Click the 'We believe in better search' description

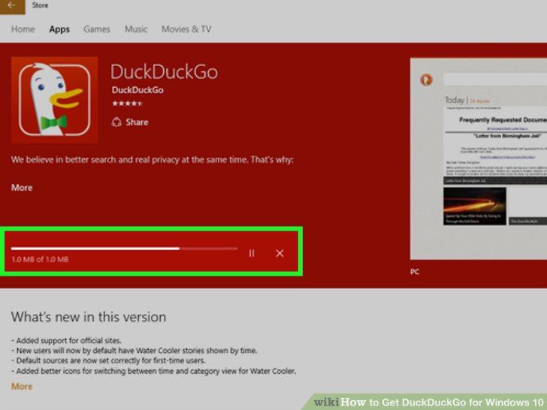(x=152, y=160)
